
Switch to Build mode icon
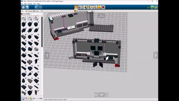point(148,7)
